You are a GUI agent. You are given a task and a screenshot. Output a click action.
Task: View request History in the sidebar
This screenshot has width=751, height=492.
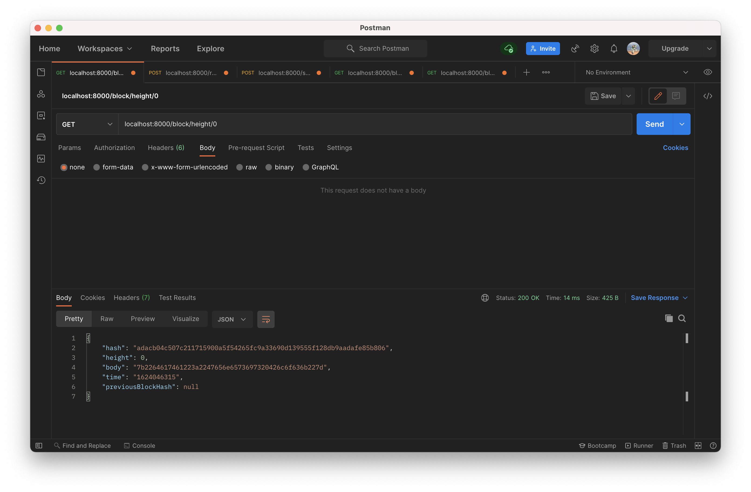pyautogui.click(x=41, y=180)
